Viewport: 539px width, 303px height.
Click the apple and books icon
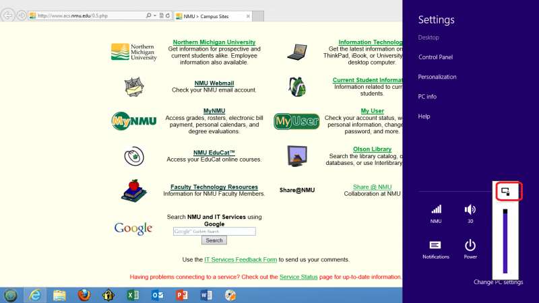pos(134,191)
